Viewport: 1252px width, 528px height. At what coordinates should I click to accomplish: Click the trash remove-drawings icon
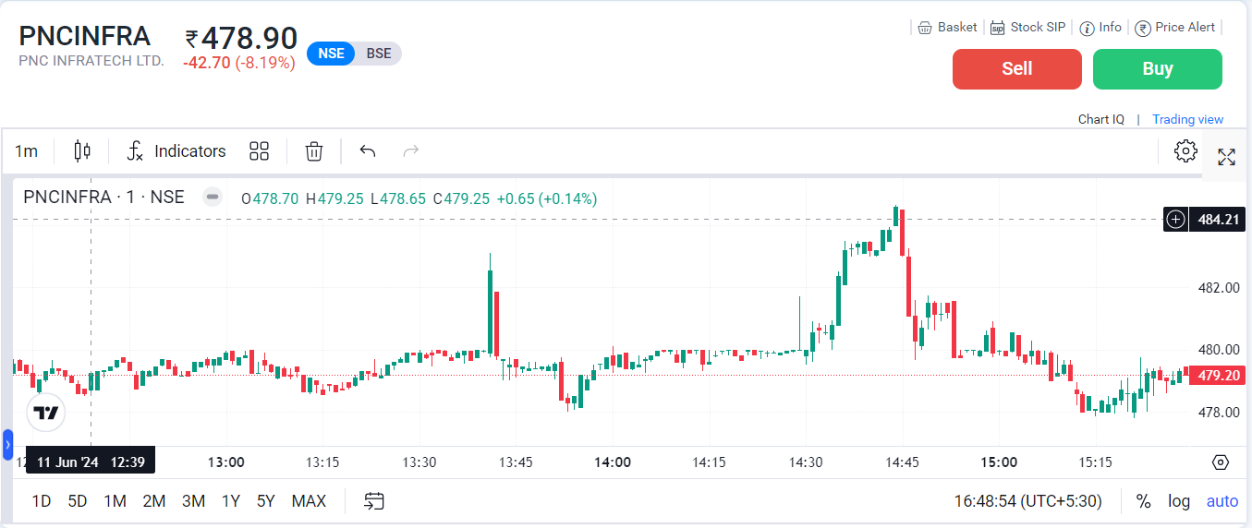314,151
